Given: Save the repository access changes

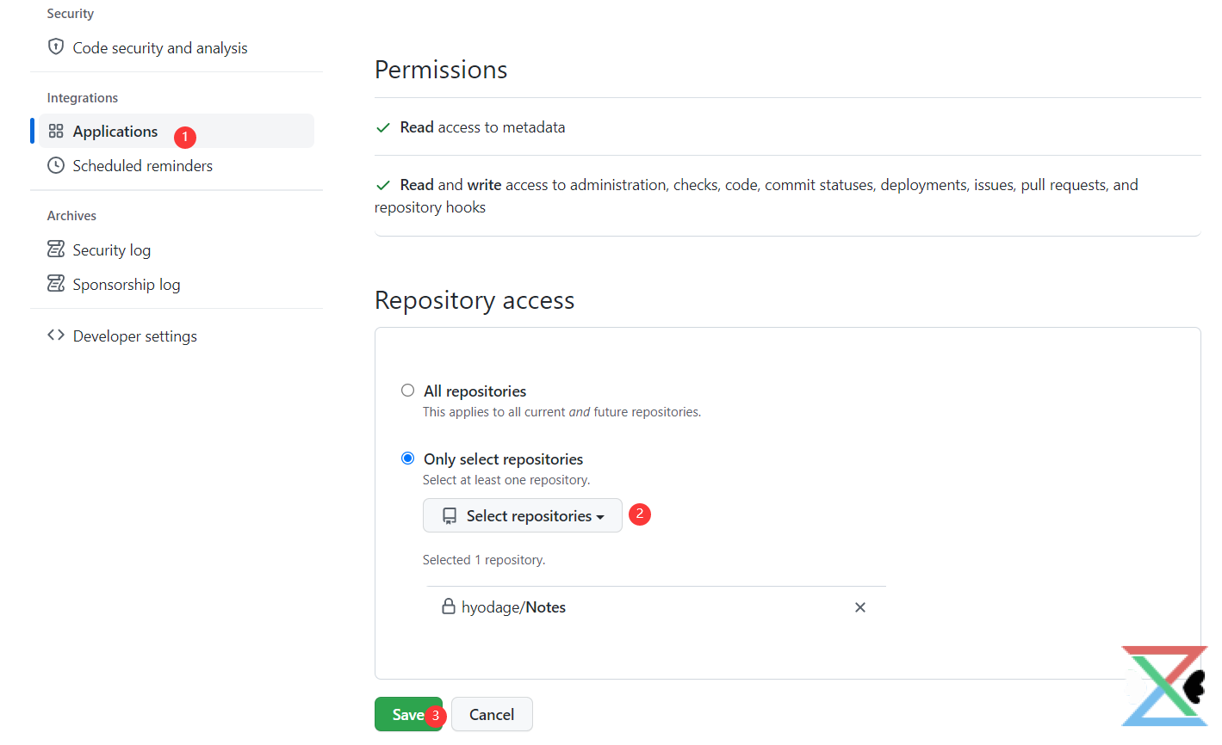Looking at the screenshot, I should click(x=406, y=714).
